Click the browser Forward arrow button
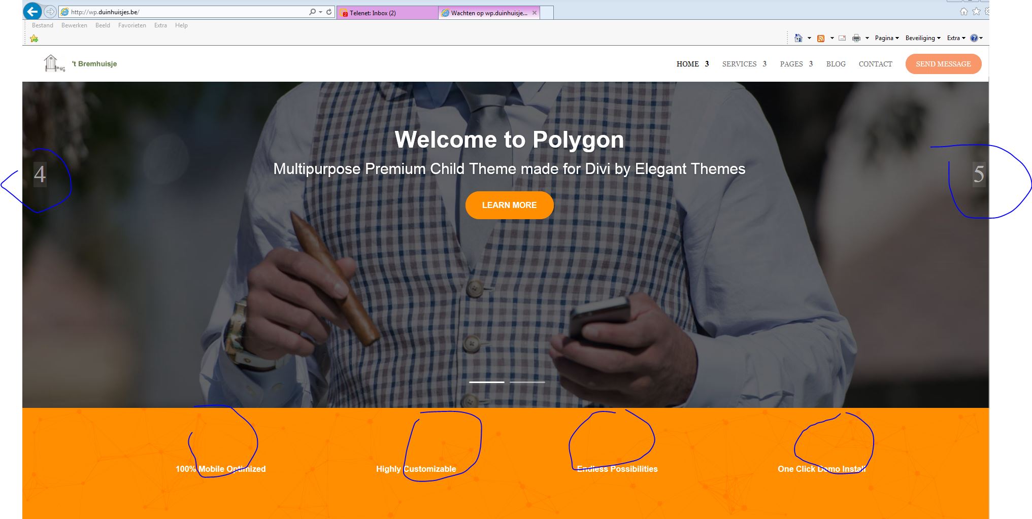This screenshot has width=1032, height=519. pyautogui.click(x=50, y=11)
